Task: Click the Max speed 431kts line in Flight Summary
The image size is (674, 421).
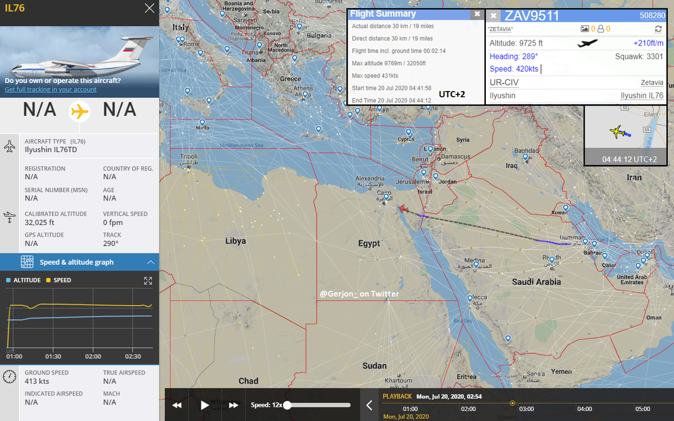Action: (375, 76)
